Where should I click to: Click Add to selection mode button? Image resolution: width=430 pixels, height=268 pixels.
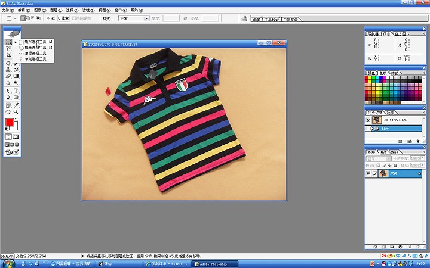pyautogui.click(x=28, y=18)
